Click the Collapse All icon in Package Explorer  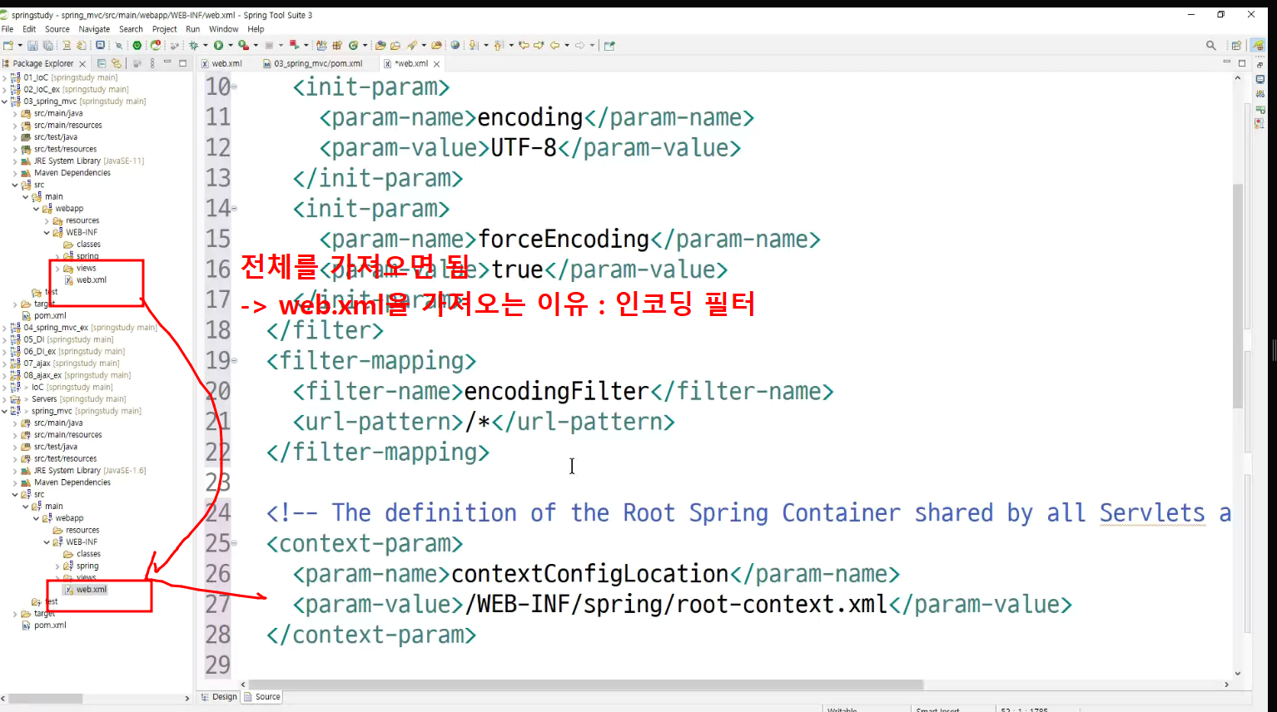click(102, 63)
